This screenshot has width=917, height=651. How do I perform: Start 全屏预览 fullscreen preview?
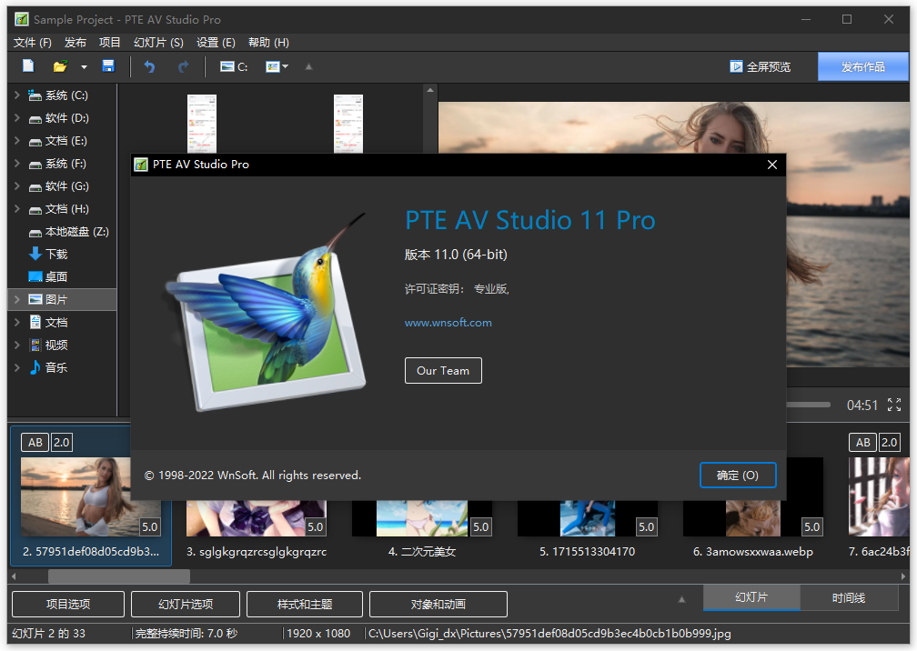(x=760, y=66)
